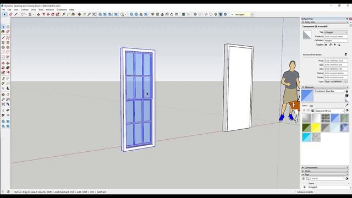
Task: Switch to the Edit tab in Materials
Action: point(311,106)
